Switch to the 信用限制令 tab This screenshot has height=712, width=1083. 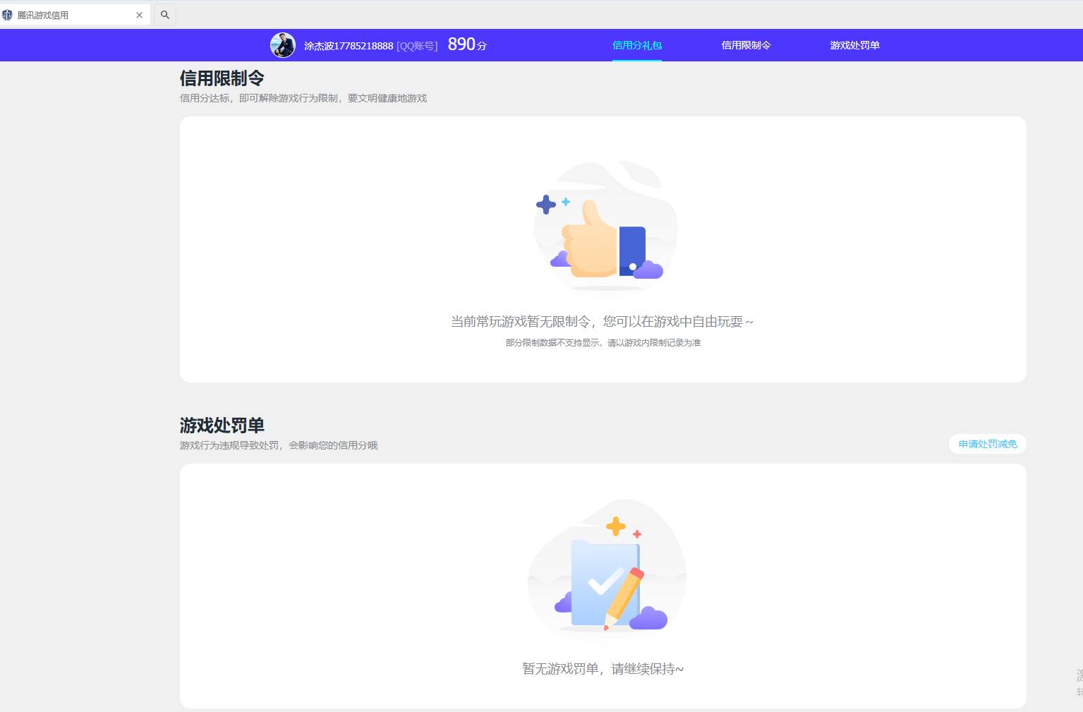[x=746, y=45]
